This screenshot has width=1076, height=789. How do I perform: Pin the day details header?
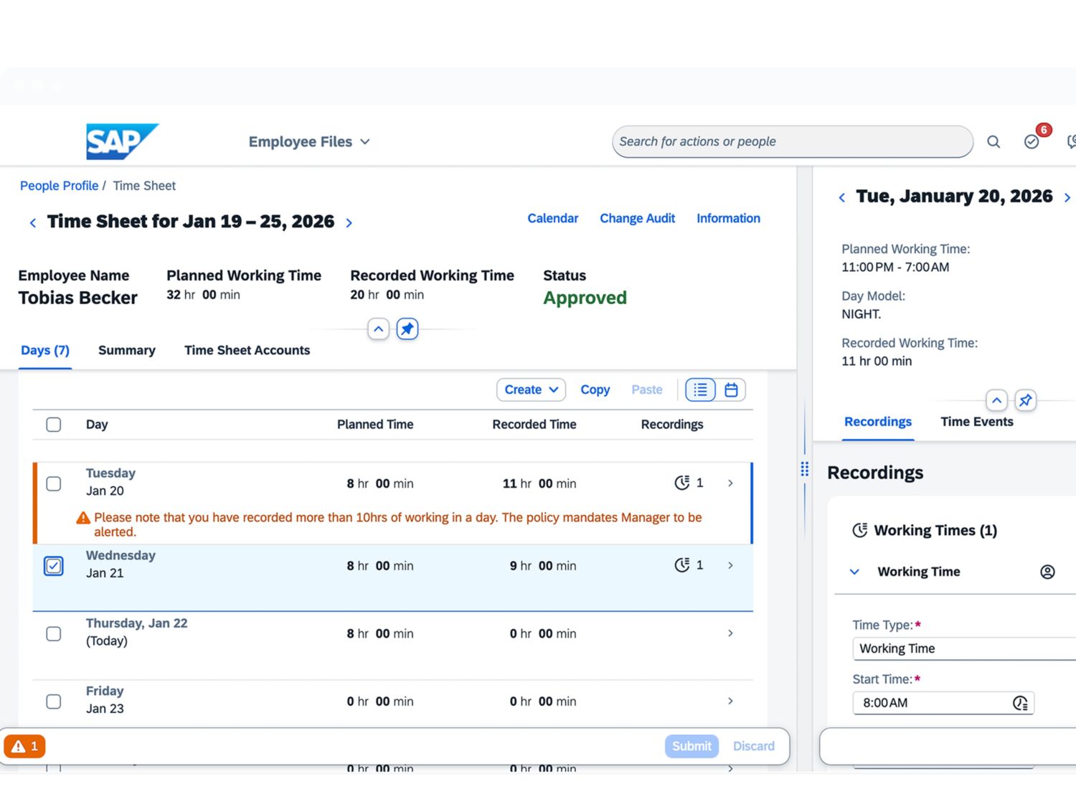1025,400
